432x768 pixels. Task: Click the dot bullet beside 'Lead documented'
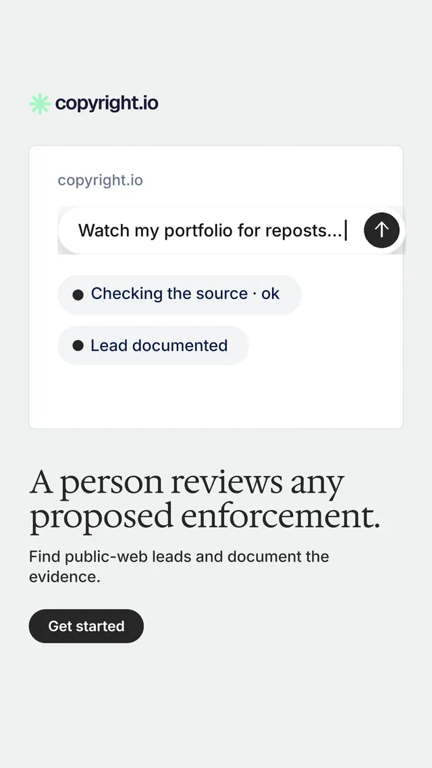coord(78,346)
